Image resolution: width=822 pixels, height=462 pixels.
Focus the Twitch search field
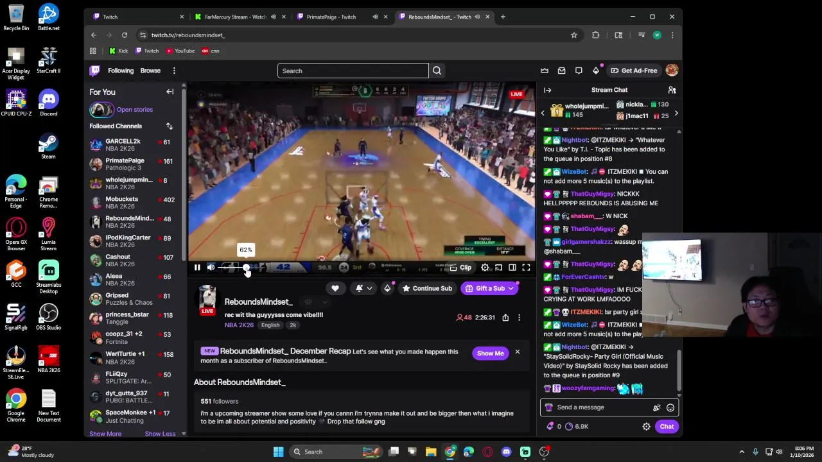pos(353,71)
